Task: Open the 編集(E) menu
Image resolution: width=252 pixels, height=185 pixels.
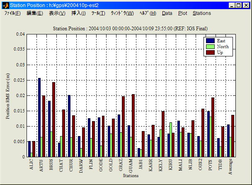Action: pos(34,13)
